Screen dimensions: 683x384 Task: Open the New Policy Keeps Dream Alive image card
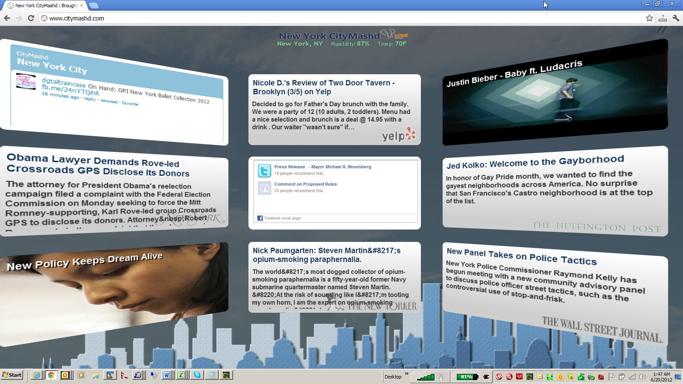pos(114,294)
